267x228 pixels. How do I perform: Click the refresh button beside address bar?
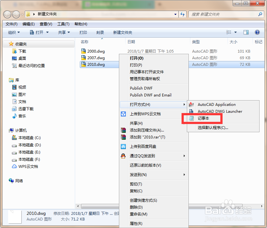182,14
